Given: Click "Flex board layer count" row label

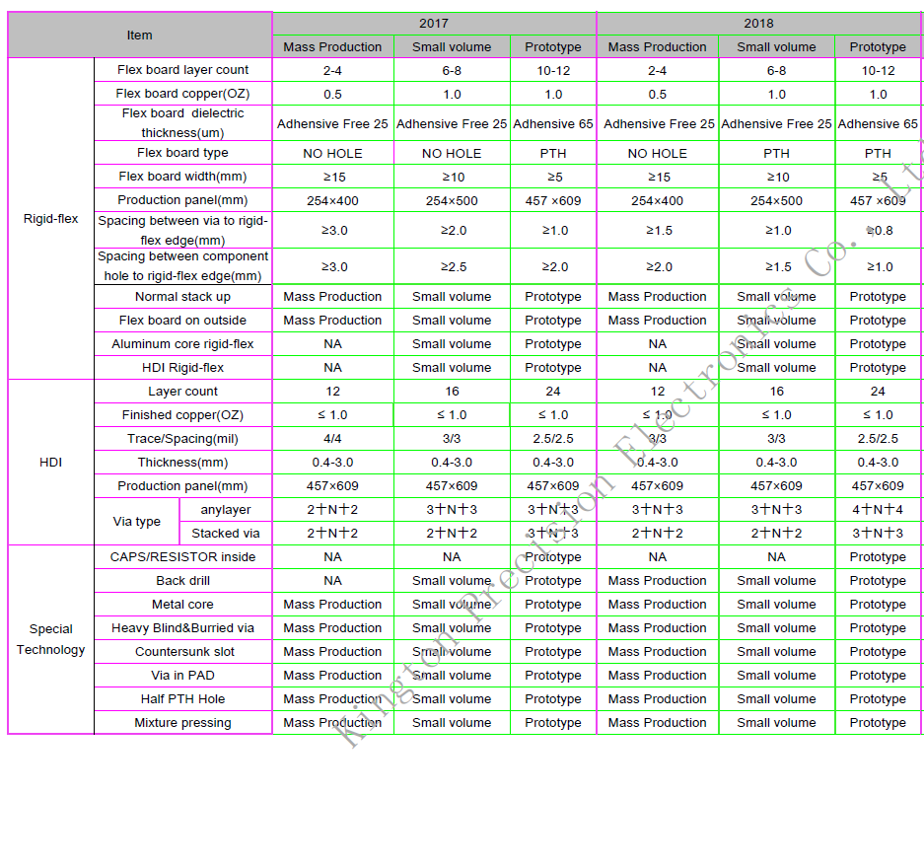Looking at the screenshot, I should (x=182, y=70).
